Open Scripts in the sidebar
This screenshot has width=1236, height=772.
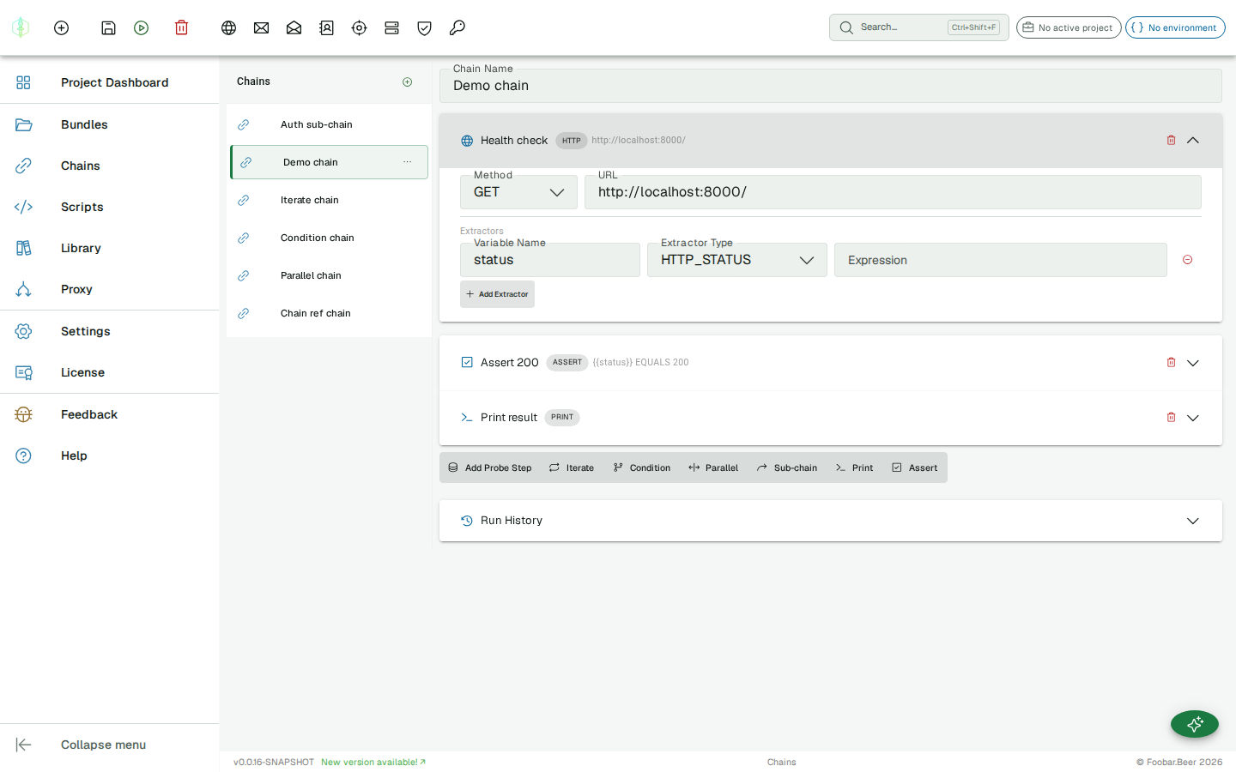[110, 207]
